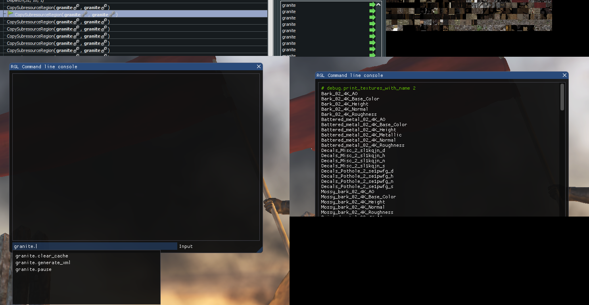
Task: Click the Bark_02_4K_Roughness line
Action: (349, 114)
